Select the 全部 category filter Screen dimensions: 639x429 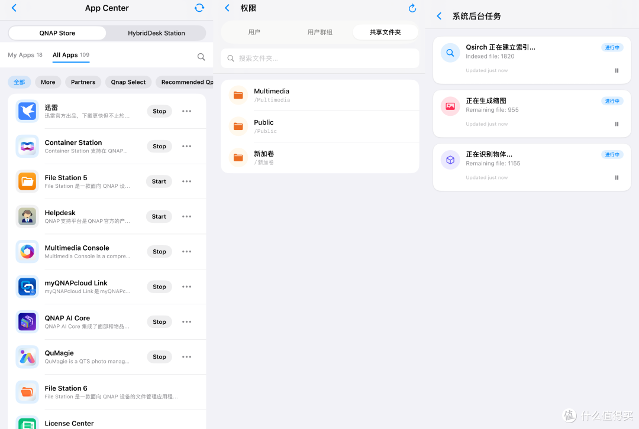(x=19, y=82)
